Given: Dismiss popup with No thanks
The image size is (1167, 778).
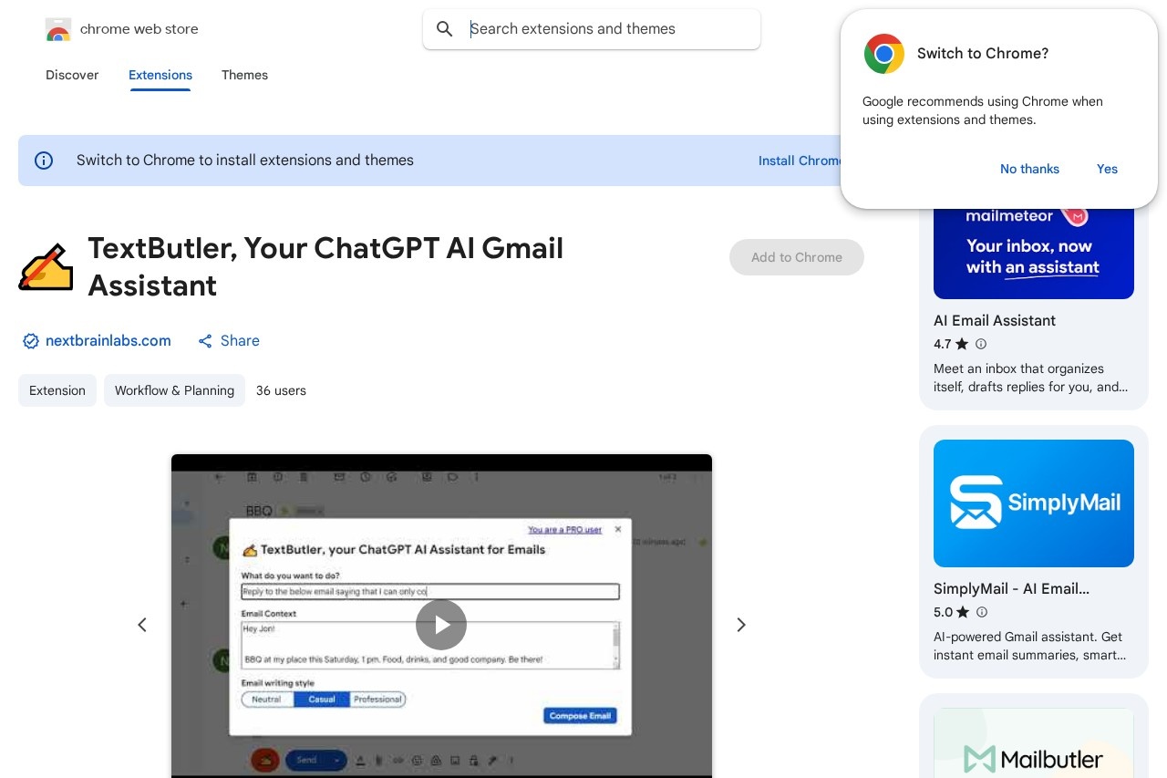Looking at the screenshot, I should (x=1029, y=169).
